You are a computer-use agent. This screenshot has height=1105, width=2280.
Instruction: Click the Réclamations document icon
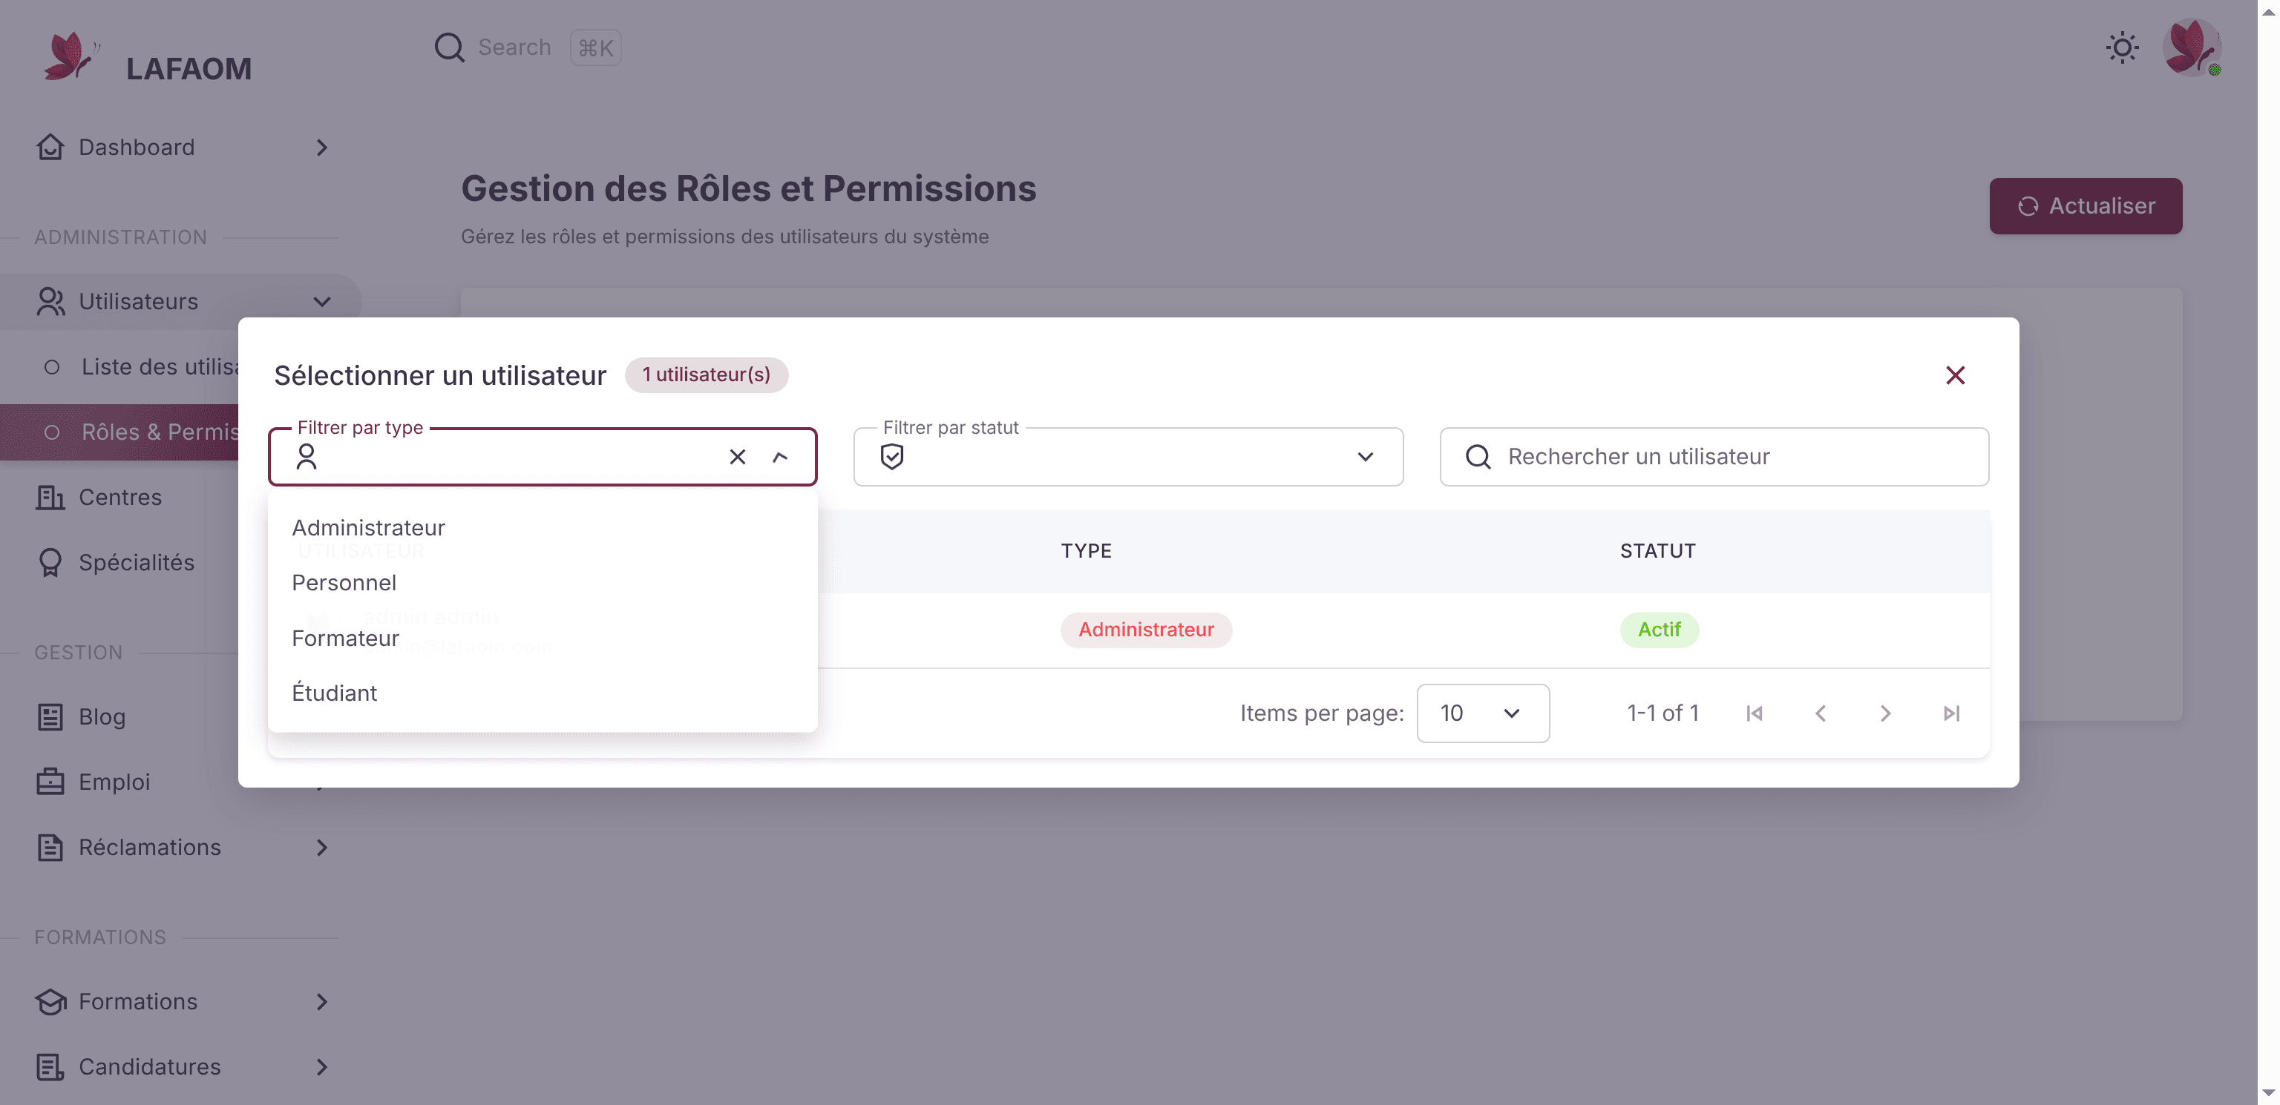click(x=50, y=848)
